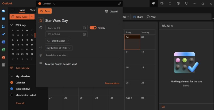The height and width of the screenshot is (110, 214).
Task: Open the People icon in sidebar
Action: [3, 27]
